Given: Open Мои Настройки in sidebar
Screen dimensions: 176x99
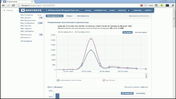Looking at the screenshot, I should 27,31.
